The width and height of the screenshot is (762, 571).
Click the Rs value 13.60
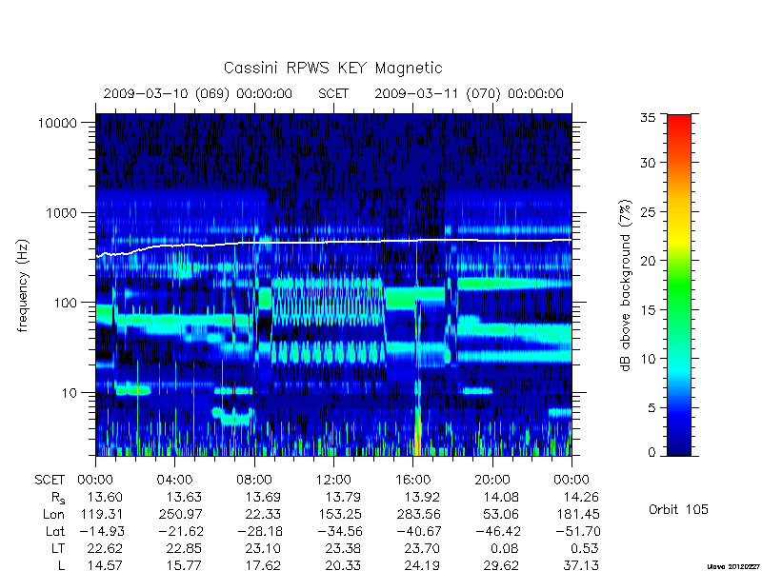105,497
